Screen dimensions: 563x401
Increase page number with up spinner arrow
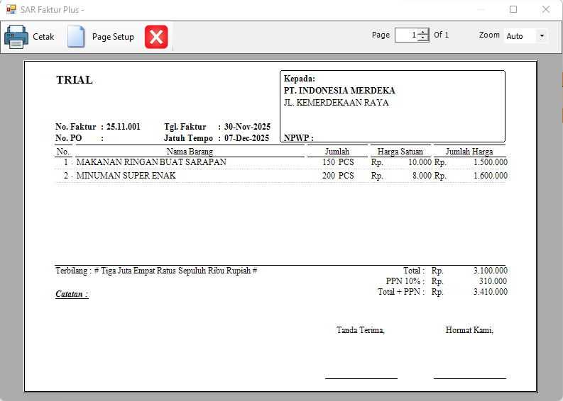click(x=423, y=32)
